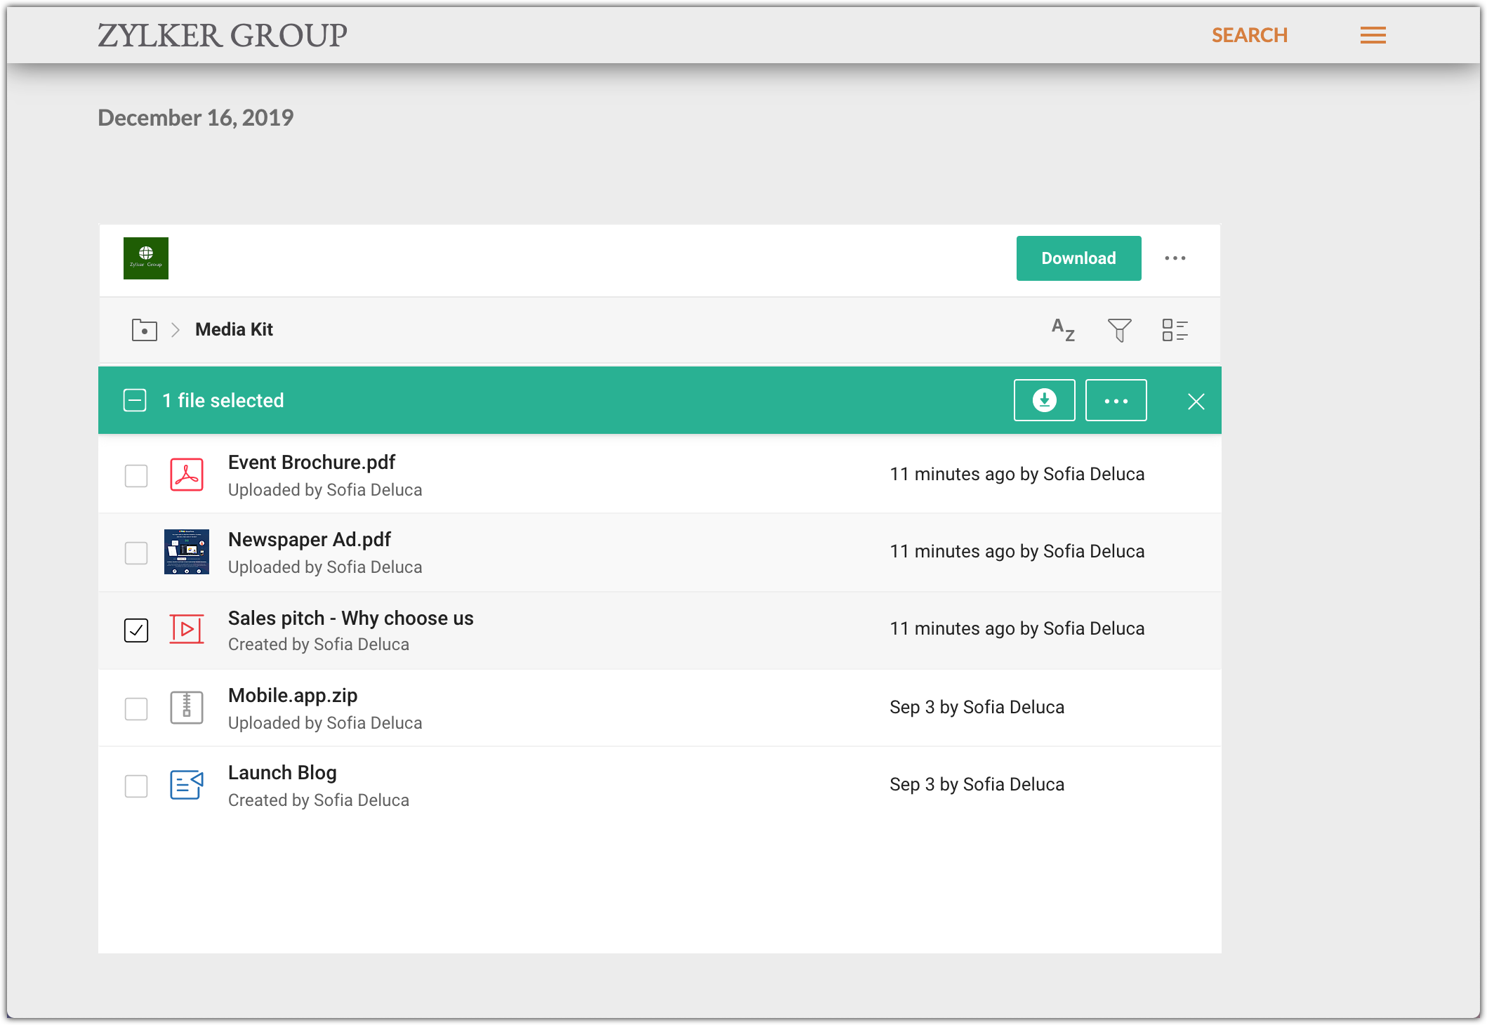Download the selected file via the circle arrow icon
Image resolution: width=1487 pixels, height=1025 pixels.
(x=1044, y=400)
